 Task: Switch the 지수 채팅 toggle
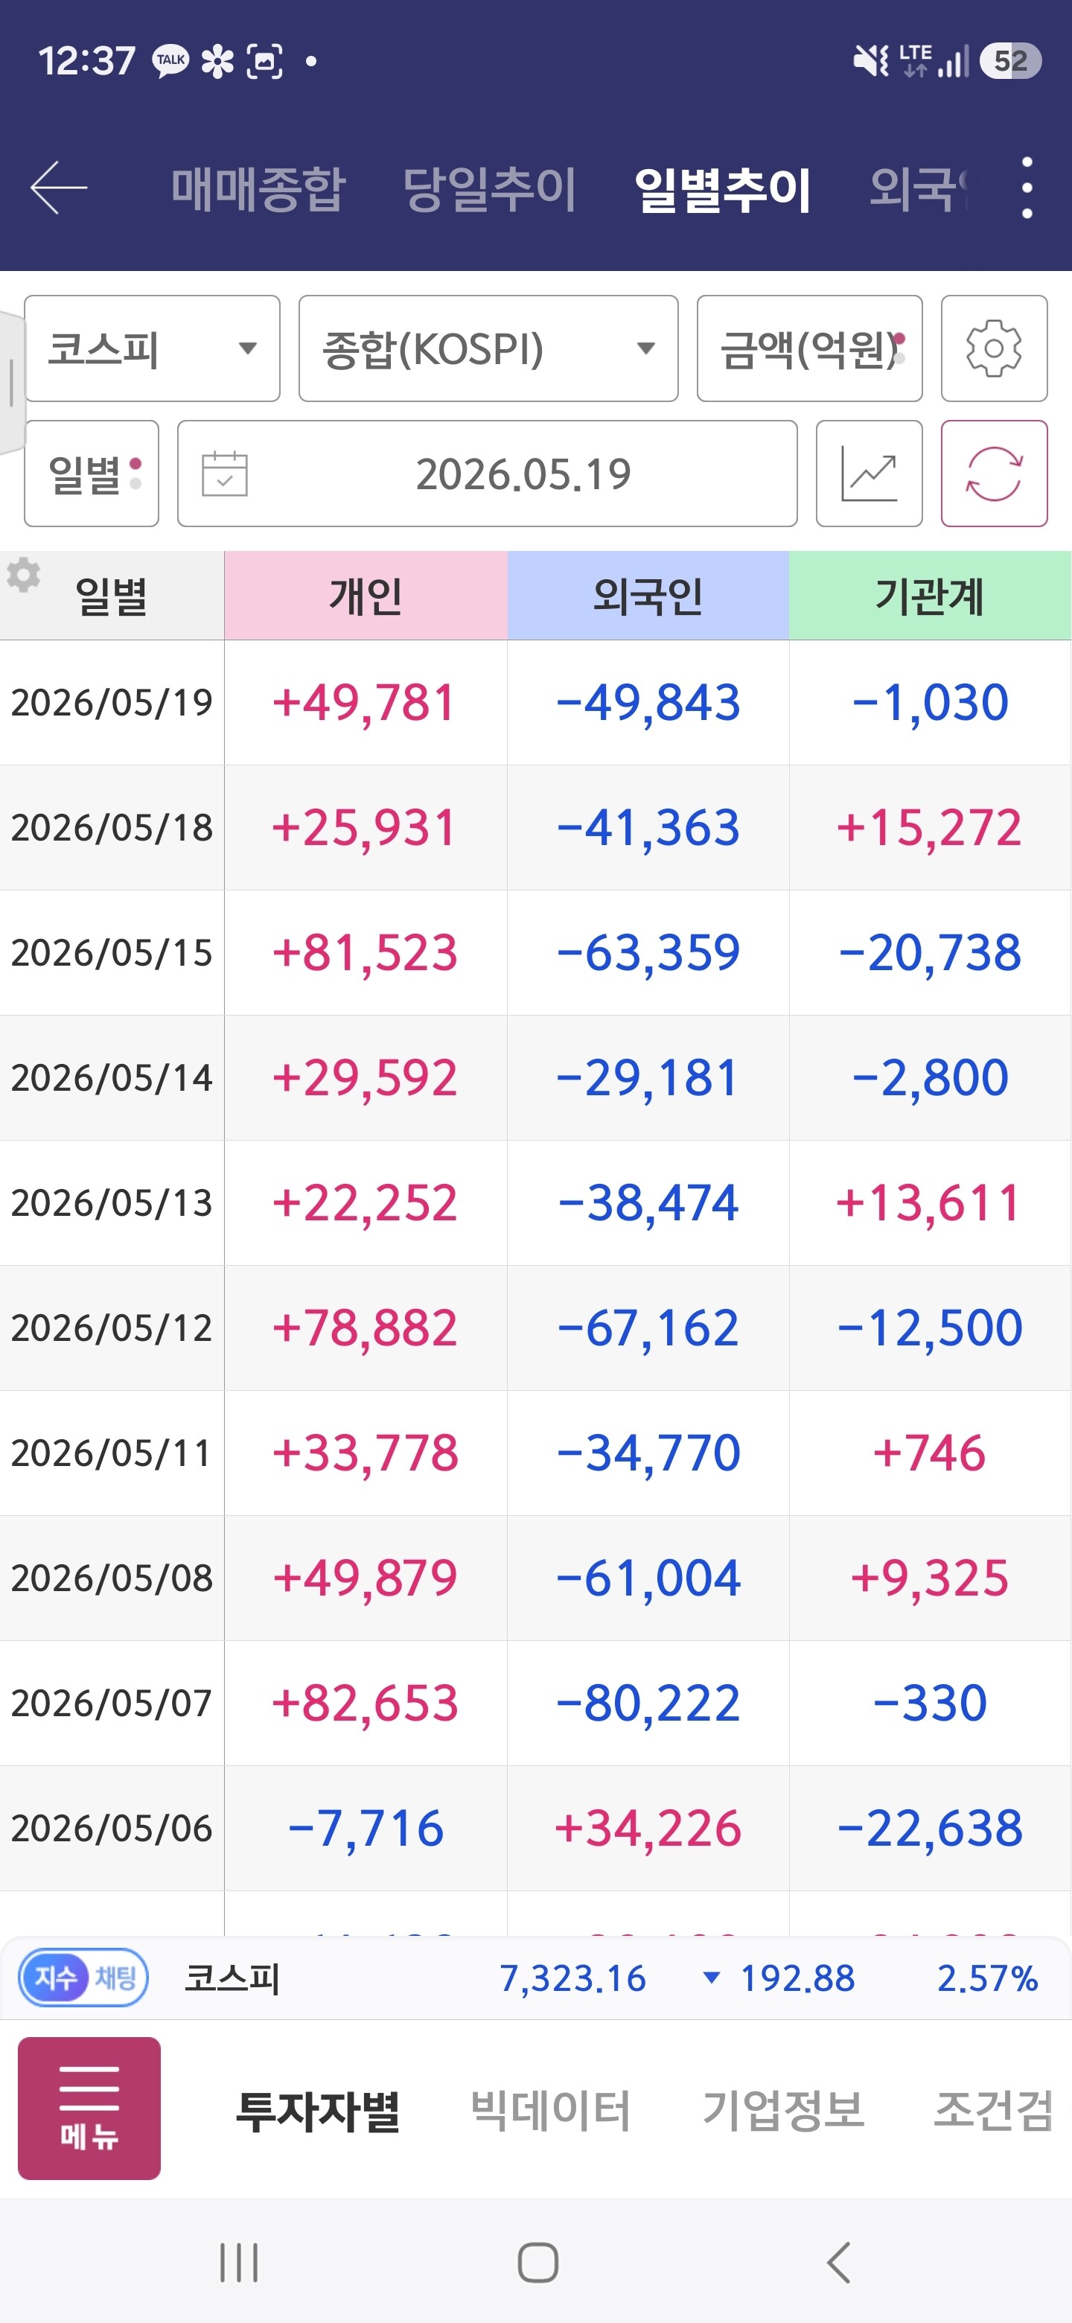pyautogui.click(x=83, y=1978)
